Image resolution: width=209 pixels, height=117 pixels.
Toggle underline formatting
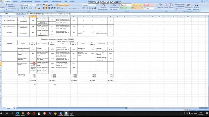point(27,8)
